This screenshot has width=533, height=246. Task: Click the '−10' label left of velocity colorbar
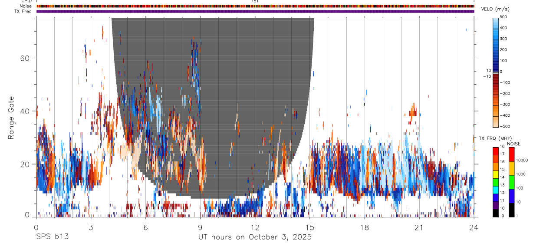click(487, 76)
